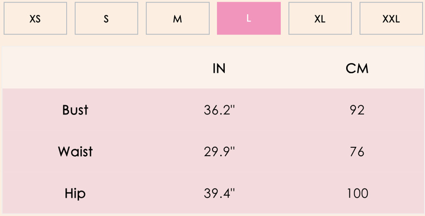Click the 100 hip centimeter value

pos(357,193)
